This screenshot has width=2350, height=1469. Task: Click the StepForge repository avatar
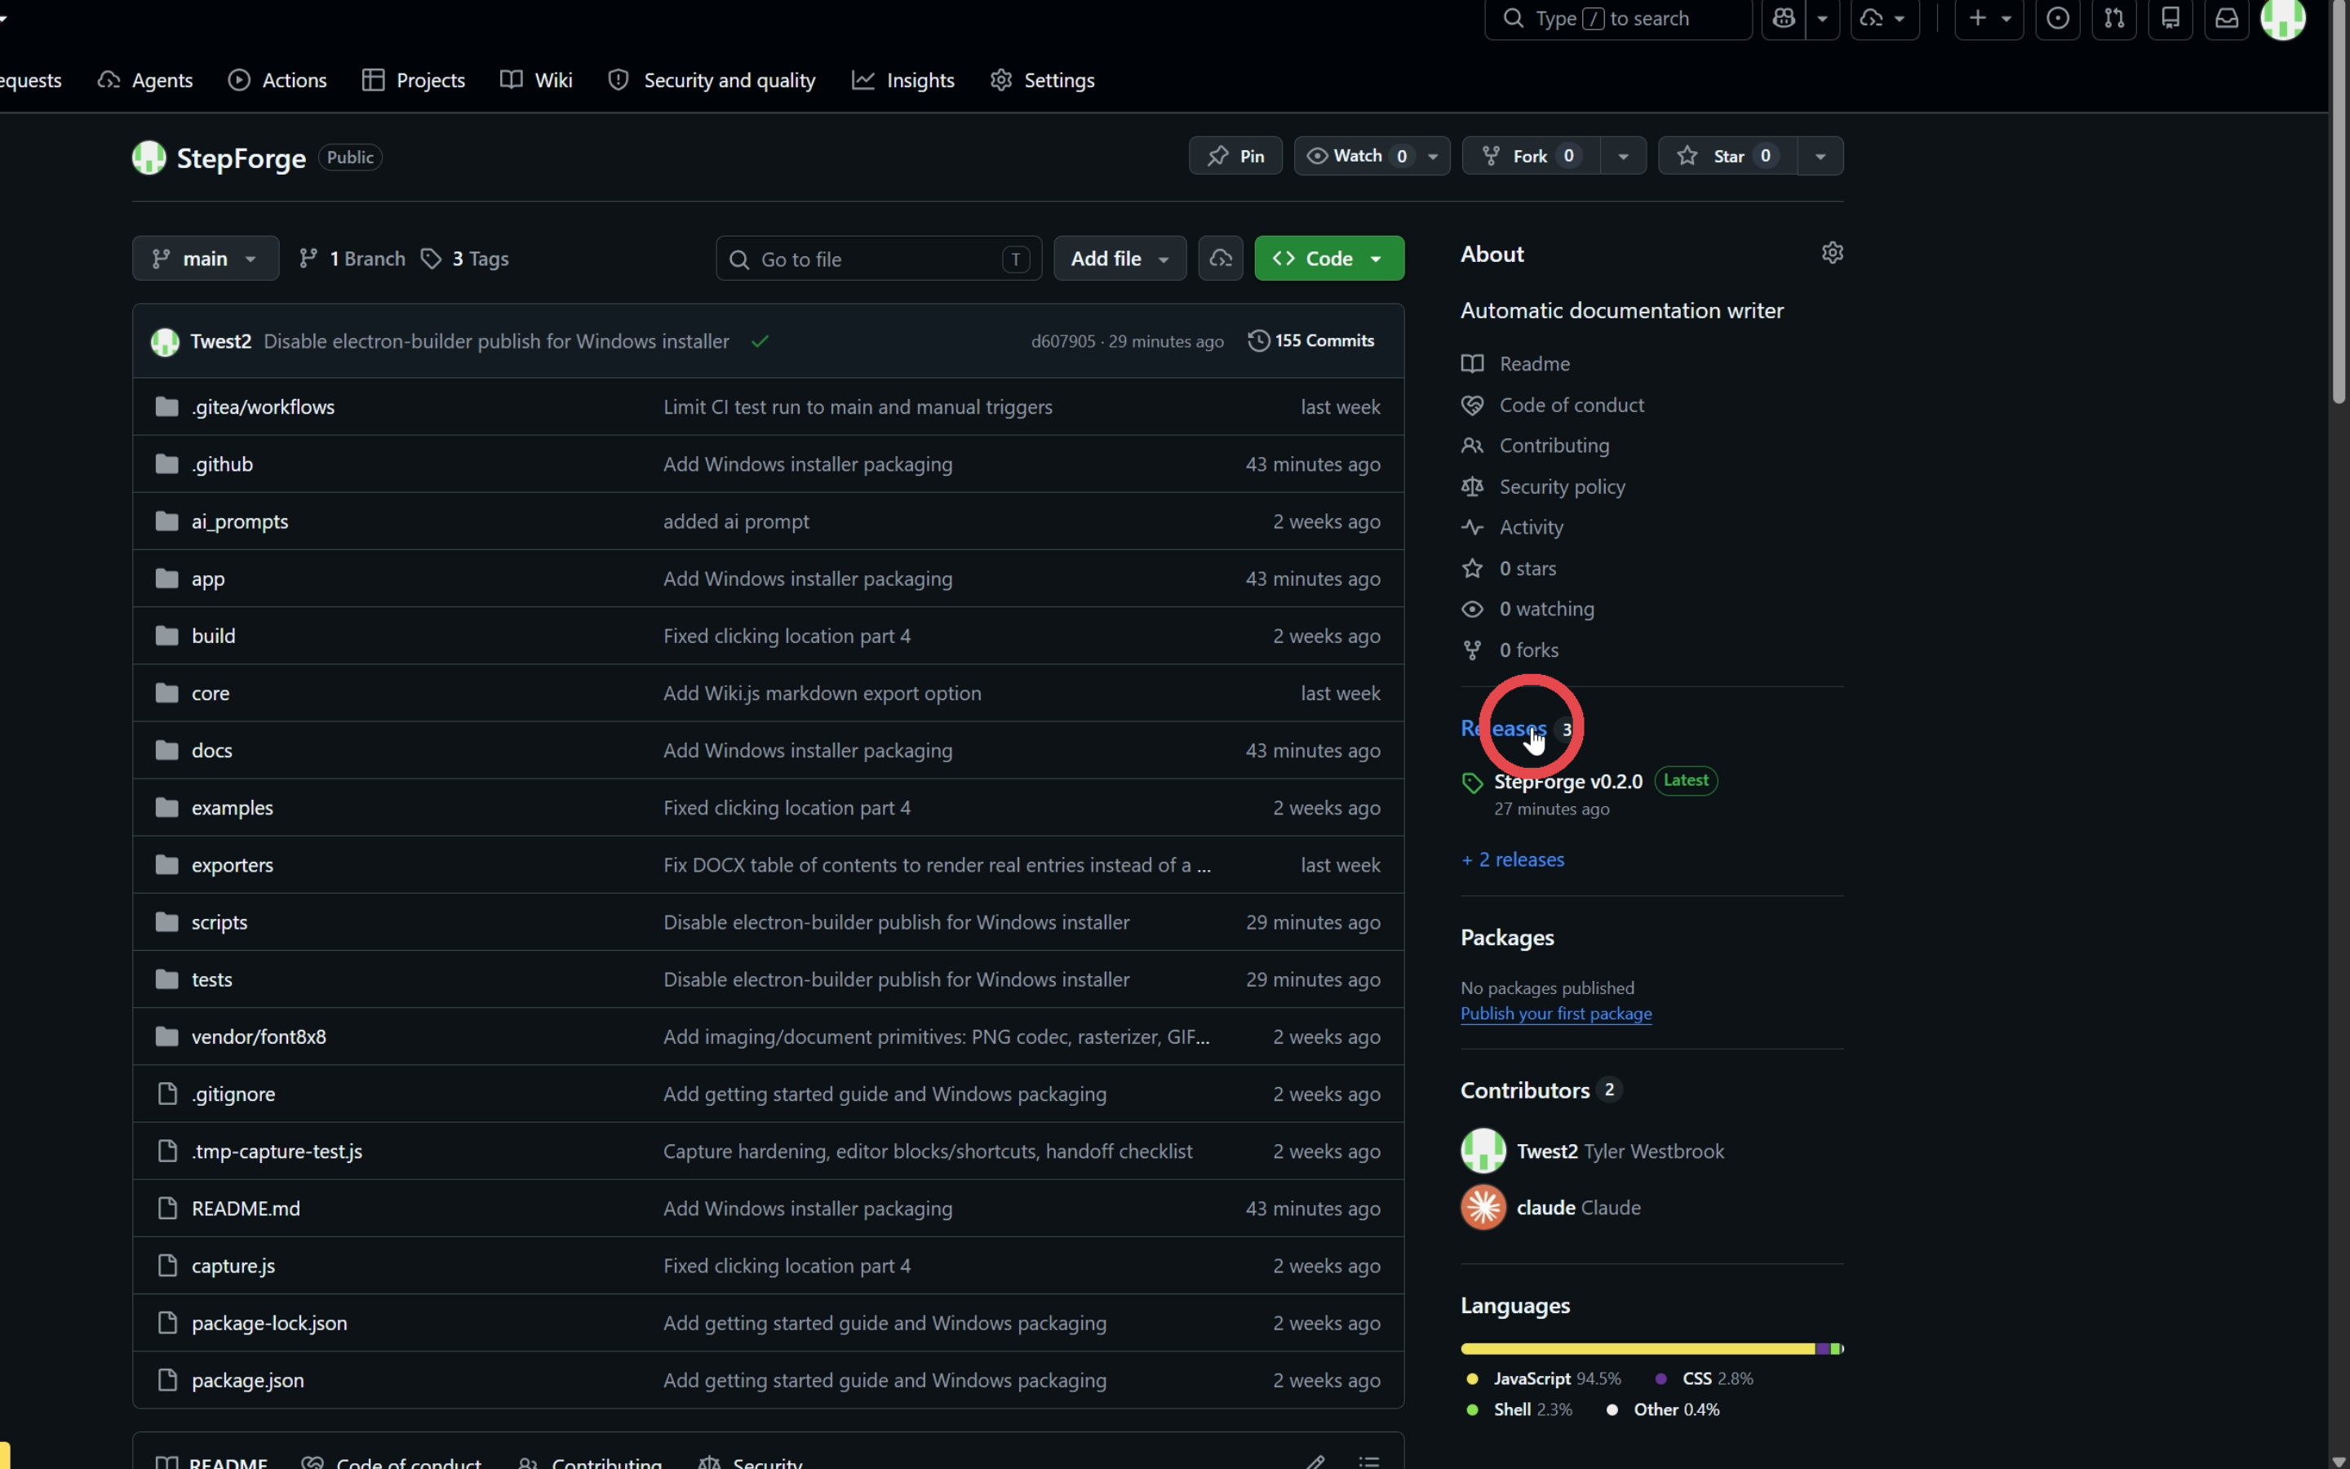click(149, 158)
